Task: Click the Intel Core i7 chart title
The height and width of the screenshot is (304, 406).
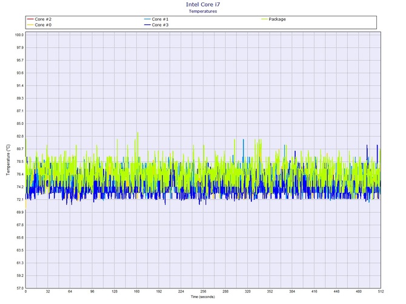Action: click(203, 4)
